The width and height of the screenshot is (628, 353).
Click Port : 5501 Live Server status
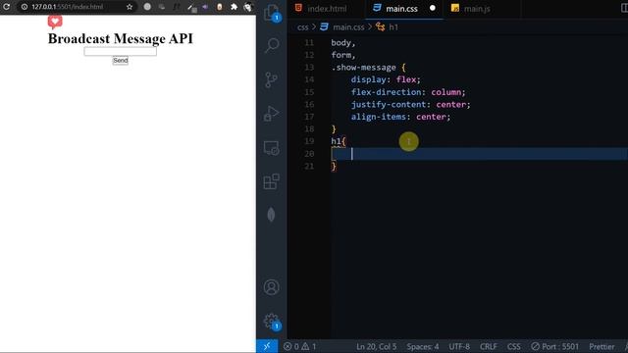click(x=555, y=346)
